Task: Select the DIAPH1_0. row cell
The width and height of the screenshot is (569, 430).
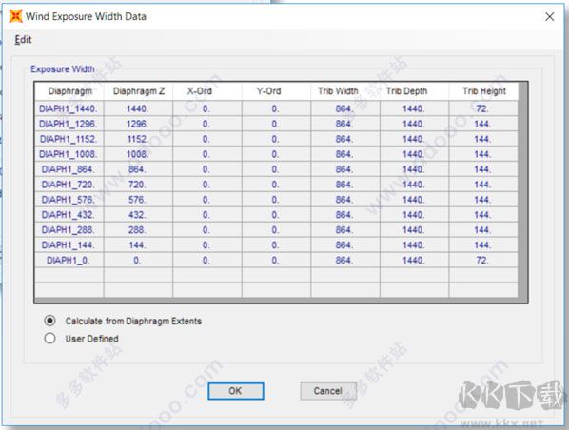Action: click(69, 260)
